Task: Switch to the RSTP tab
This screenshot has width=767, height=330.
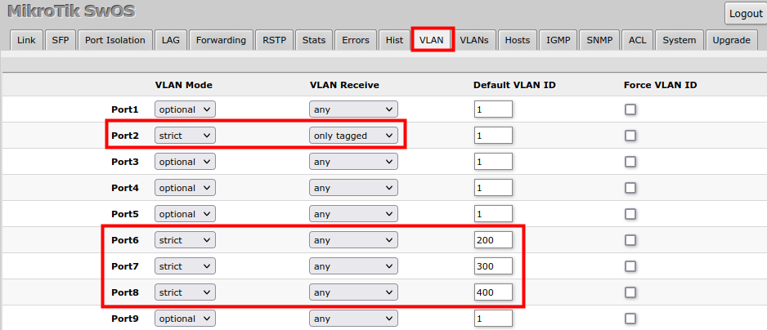Action: point(274,40)
